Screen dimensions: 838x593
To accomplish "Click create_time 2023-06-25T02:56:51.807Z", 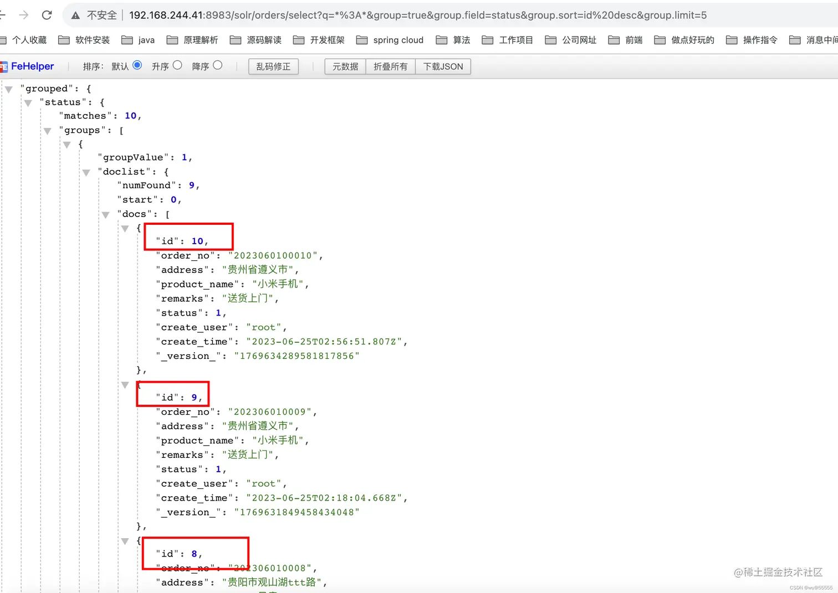I will 324,342.
